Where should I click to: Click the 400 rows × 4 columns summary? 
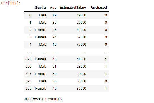[x=43, y=99]
